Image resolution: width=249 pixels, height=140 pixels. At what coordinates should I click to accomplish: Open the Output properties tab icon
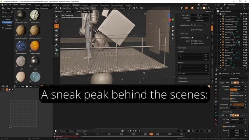coord(216,82)
